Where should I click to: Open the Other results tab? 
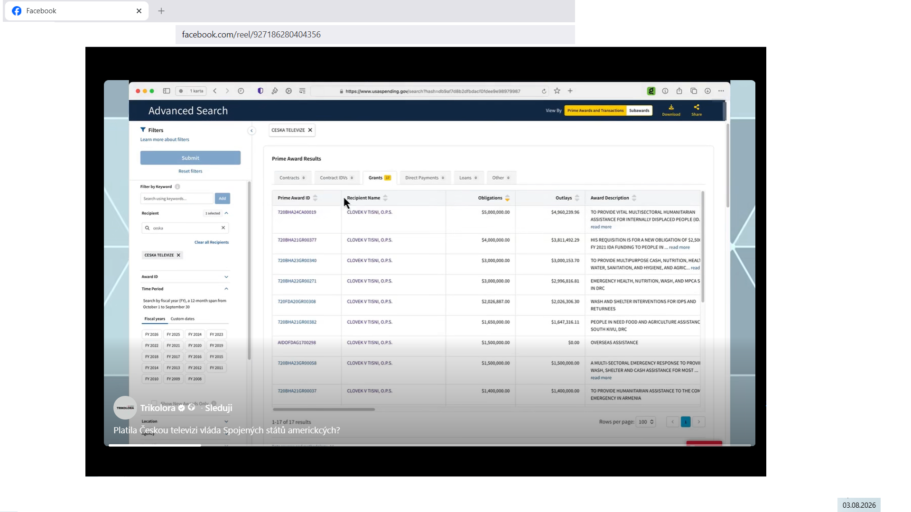501,178
